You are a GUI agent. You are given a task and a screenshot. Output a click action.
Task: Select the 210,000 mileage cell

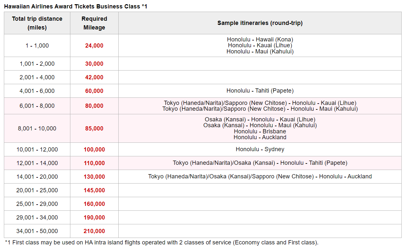click(x=94, y=231)
